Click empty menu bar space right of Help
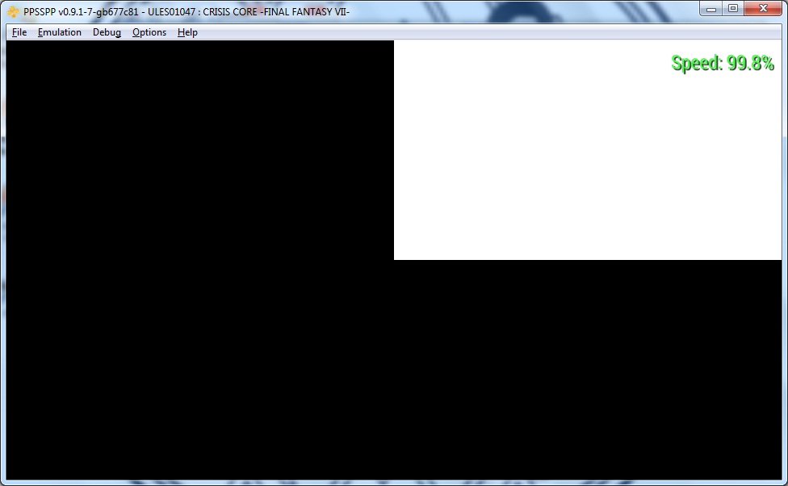 coord(484,32)
